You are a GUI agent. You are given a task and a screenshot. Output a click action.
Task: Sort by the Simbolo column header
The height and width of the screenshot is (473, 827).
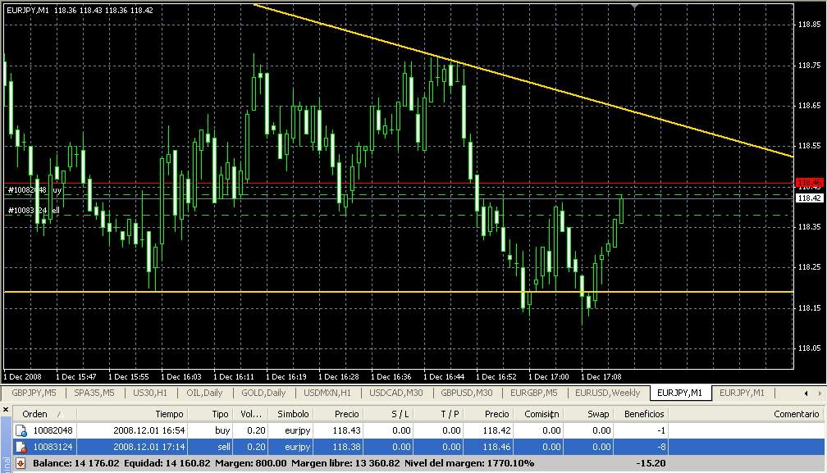pos(290,414)
